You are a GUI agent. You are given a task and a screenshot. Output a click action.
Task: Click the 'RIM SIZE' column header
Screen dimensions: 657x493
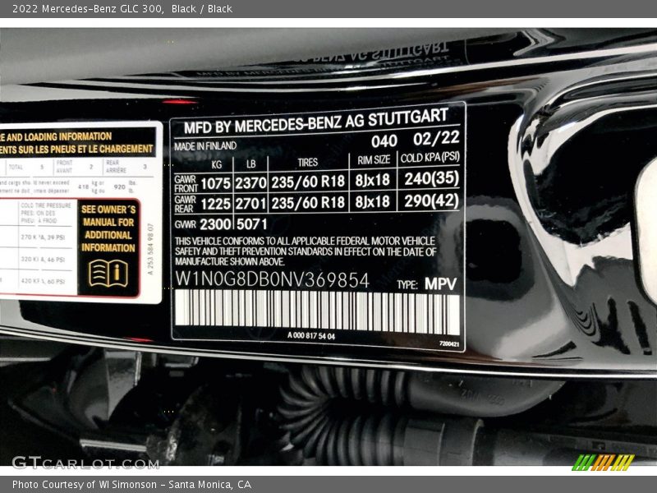(x=374, y=159)
